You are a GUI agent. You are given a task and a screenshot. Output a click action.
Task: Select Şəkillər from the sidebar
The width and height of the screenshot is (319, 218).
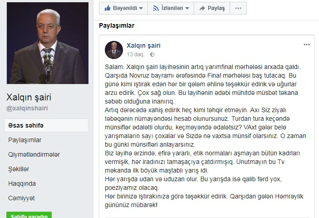(x=19, y=169)
